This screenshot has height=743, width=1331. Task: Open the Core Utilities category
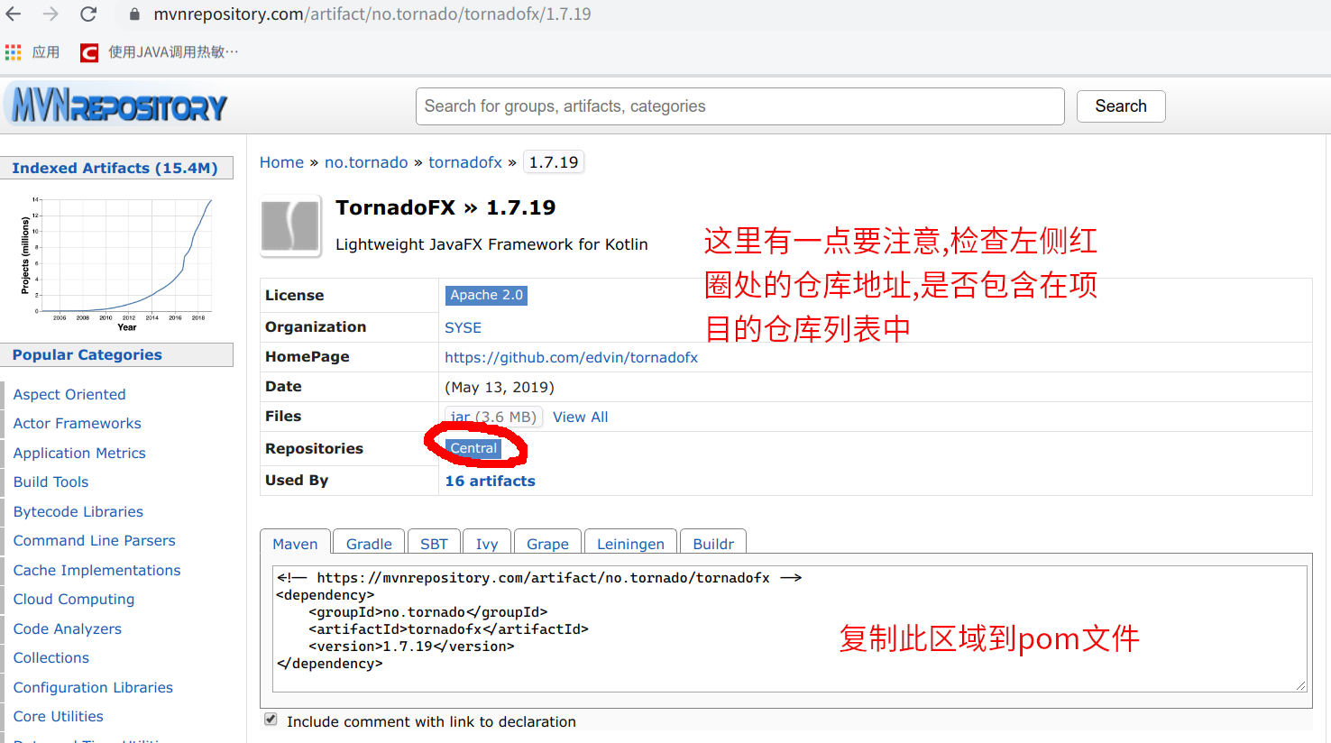pos(58,716)
